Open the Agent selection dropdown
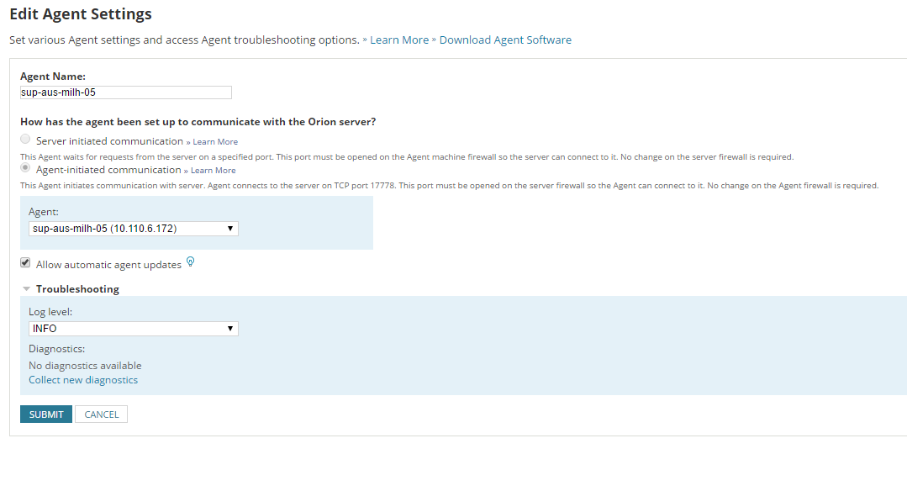 pyautogui.click(x=132, y=228)
